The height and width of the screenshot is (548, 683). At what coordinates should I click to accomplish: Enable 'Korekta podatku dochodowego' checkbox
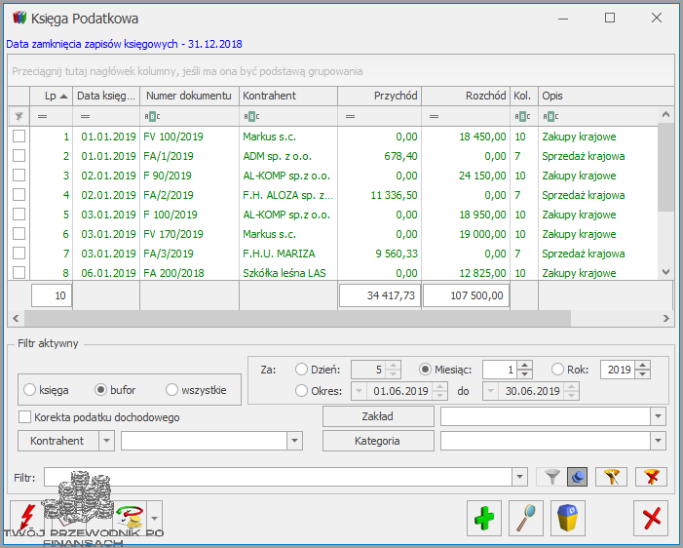[x=24, y=417]
